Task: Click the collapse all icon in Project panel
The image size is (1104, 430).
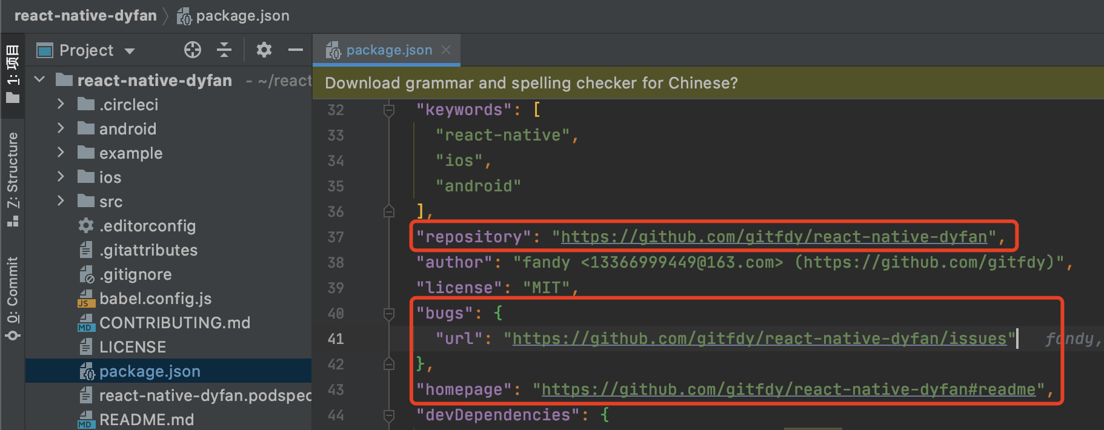Action: tap(224, 50)
